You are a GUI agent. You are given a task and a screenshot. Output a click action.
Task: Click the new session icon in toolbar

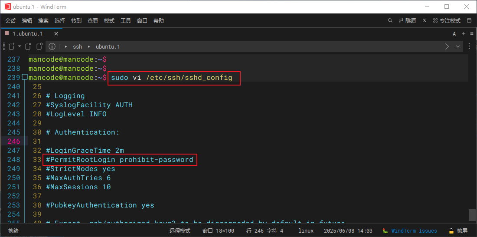click(11, 46)
